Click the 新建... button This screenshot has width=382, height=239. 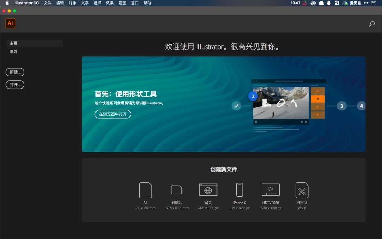coord(15,72)
